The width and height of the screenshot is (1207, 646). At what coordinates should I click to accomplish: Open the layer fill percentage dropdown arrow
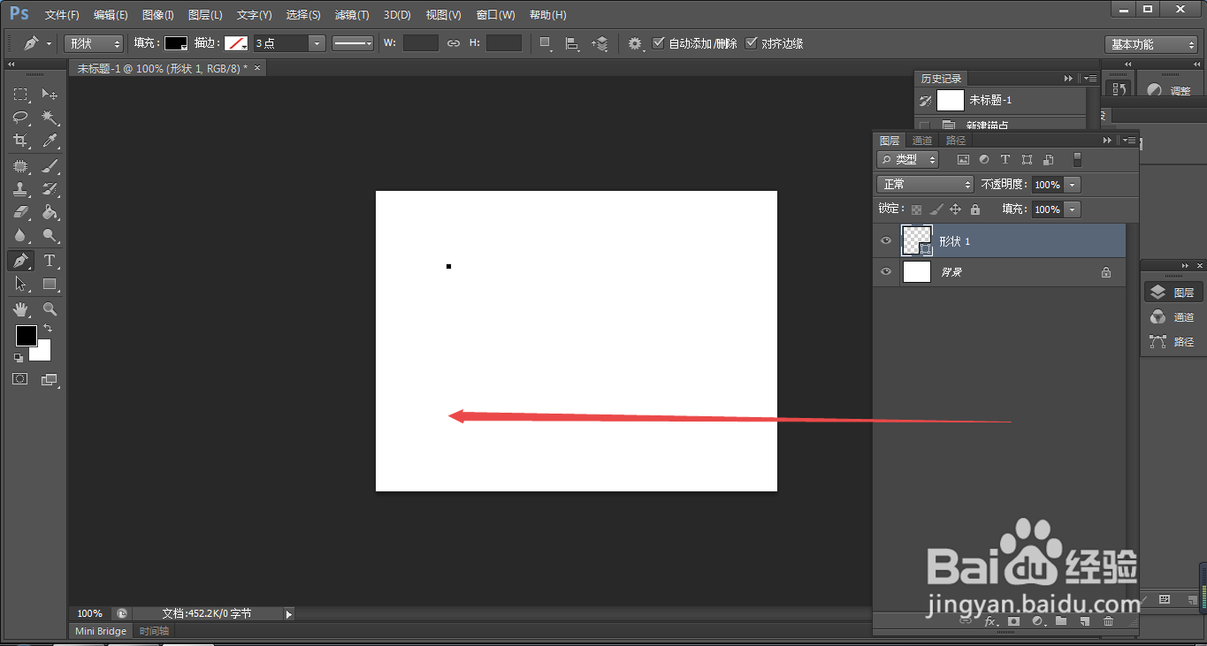click(1073, 209)
